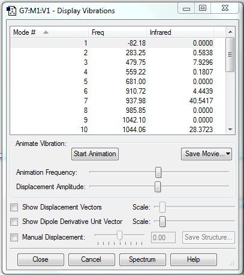Select mode 1 with frequency -82.18
This screenshot has height=275, width=244.
tap(112, 43)
